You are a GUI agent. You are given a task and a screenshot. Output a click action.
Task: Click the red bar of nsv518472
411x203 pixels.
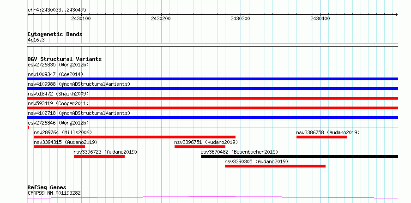[212, 98]
